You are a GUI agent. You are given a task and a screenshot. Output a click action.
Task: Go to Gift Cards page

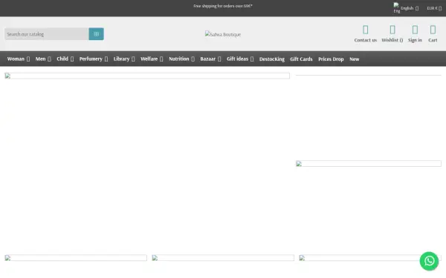pyautogui.click(x=301, y=59)
